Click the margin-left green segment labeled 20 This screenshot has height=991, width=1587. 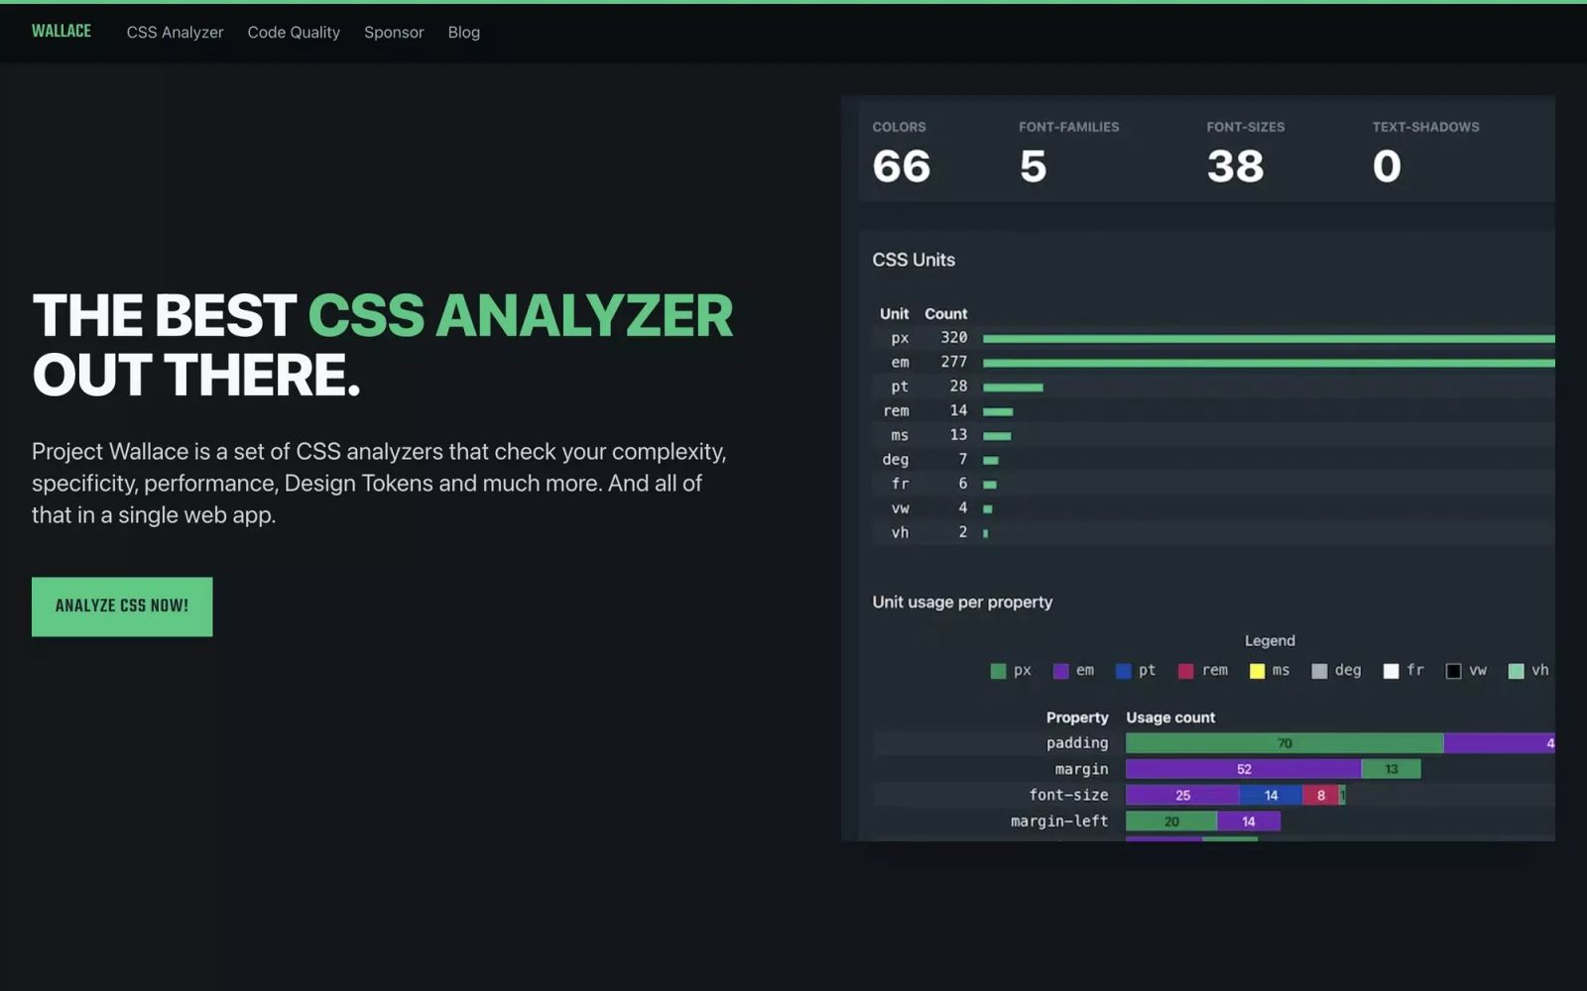tap(1171, 822)
